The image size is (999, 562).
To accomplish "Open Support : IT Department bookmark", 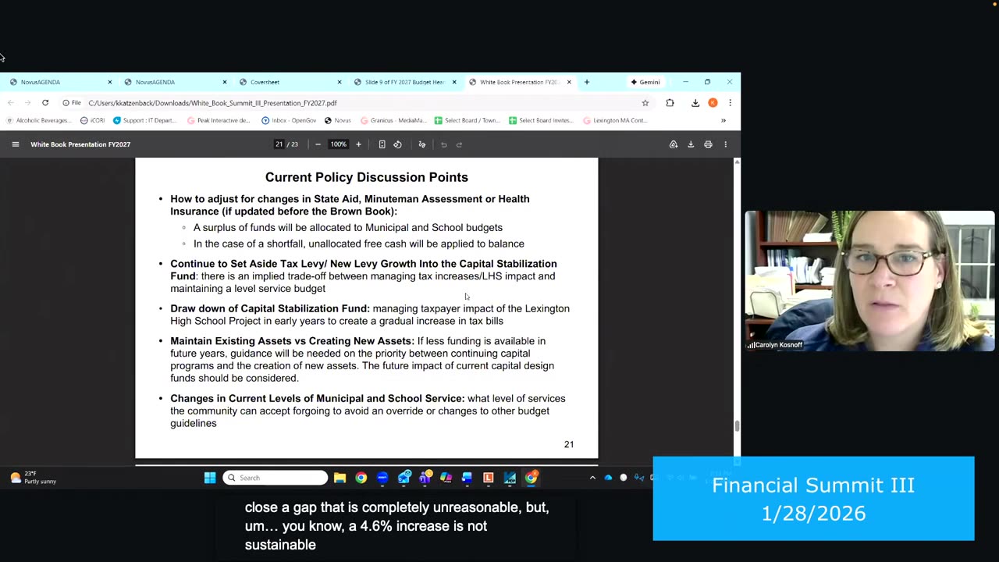I will (145, 120).
